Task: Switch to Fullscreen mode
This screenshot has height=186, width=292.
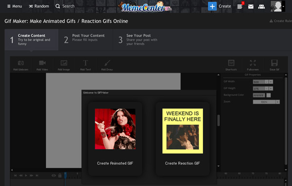Action: tap(253, 65)
